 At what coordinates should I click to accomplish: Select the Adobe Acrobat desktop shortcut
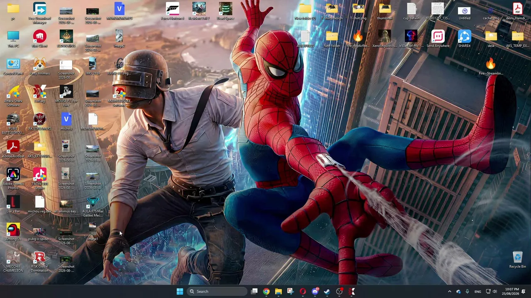tap(13, 149)
